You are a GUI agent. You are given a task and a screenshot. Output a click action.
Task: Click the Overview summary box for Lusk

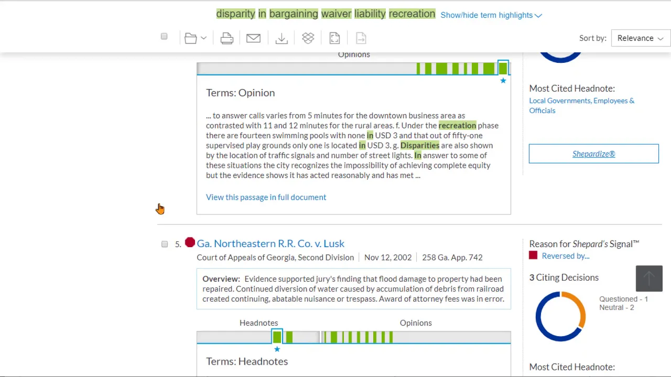pyautogui.click(x=354, y=289)
